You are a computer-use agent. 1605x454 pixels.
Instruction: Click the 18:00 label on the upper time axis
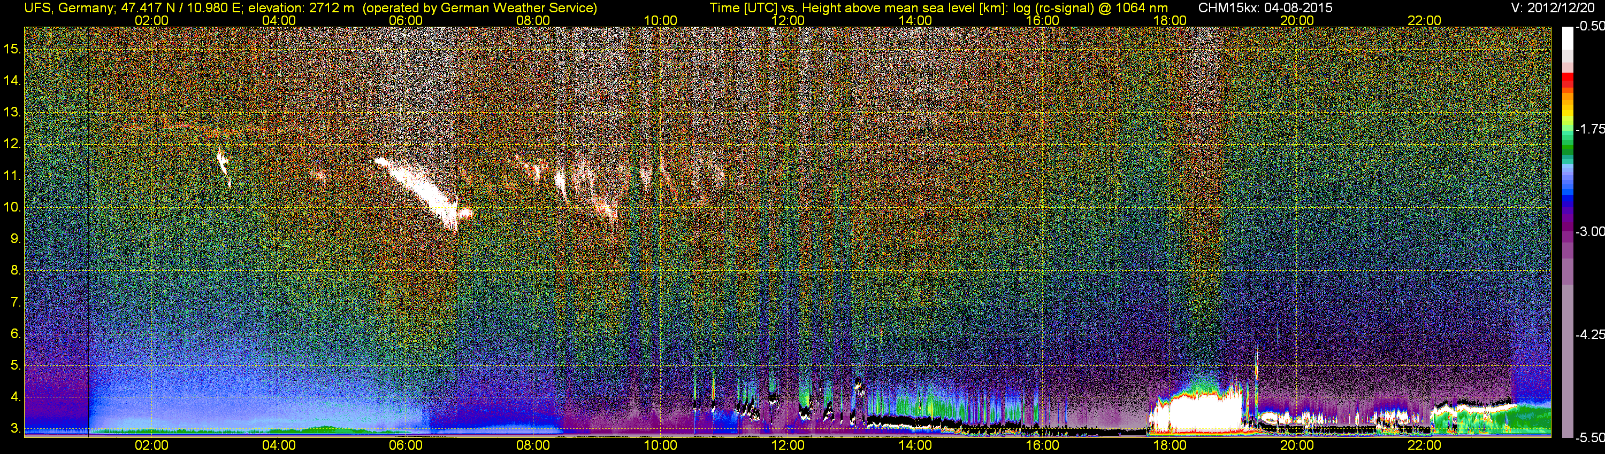1170,20
